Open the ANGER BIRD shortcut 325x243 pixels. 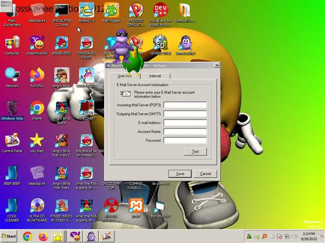(x=62, y=45)
